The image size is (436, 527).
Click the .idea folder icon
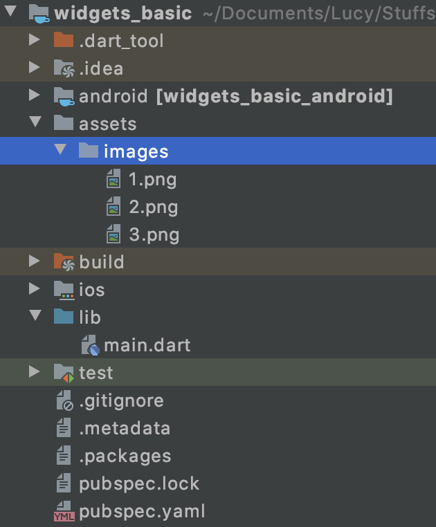pos(64,68)
